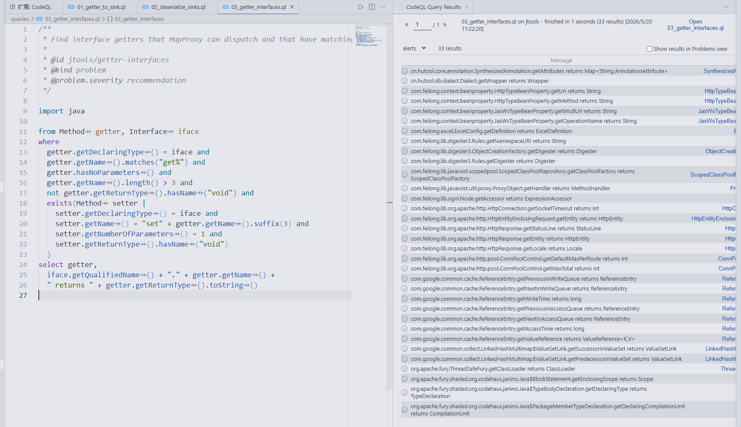The height and width of the screenshot is (427, 741).
Task: Click the results page number field
Action: coord(422,25)
